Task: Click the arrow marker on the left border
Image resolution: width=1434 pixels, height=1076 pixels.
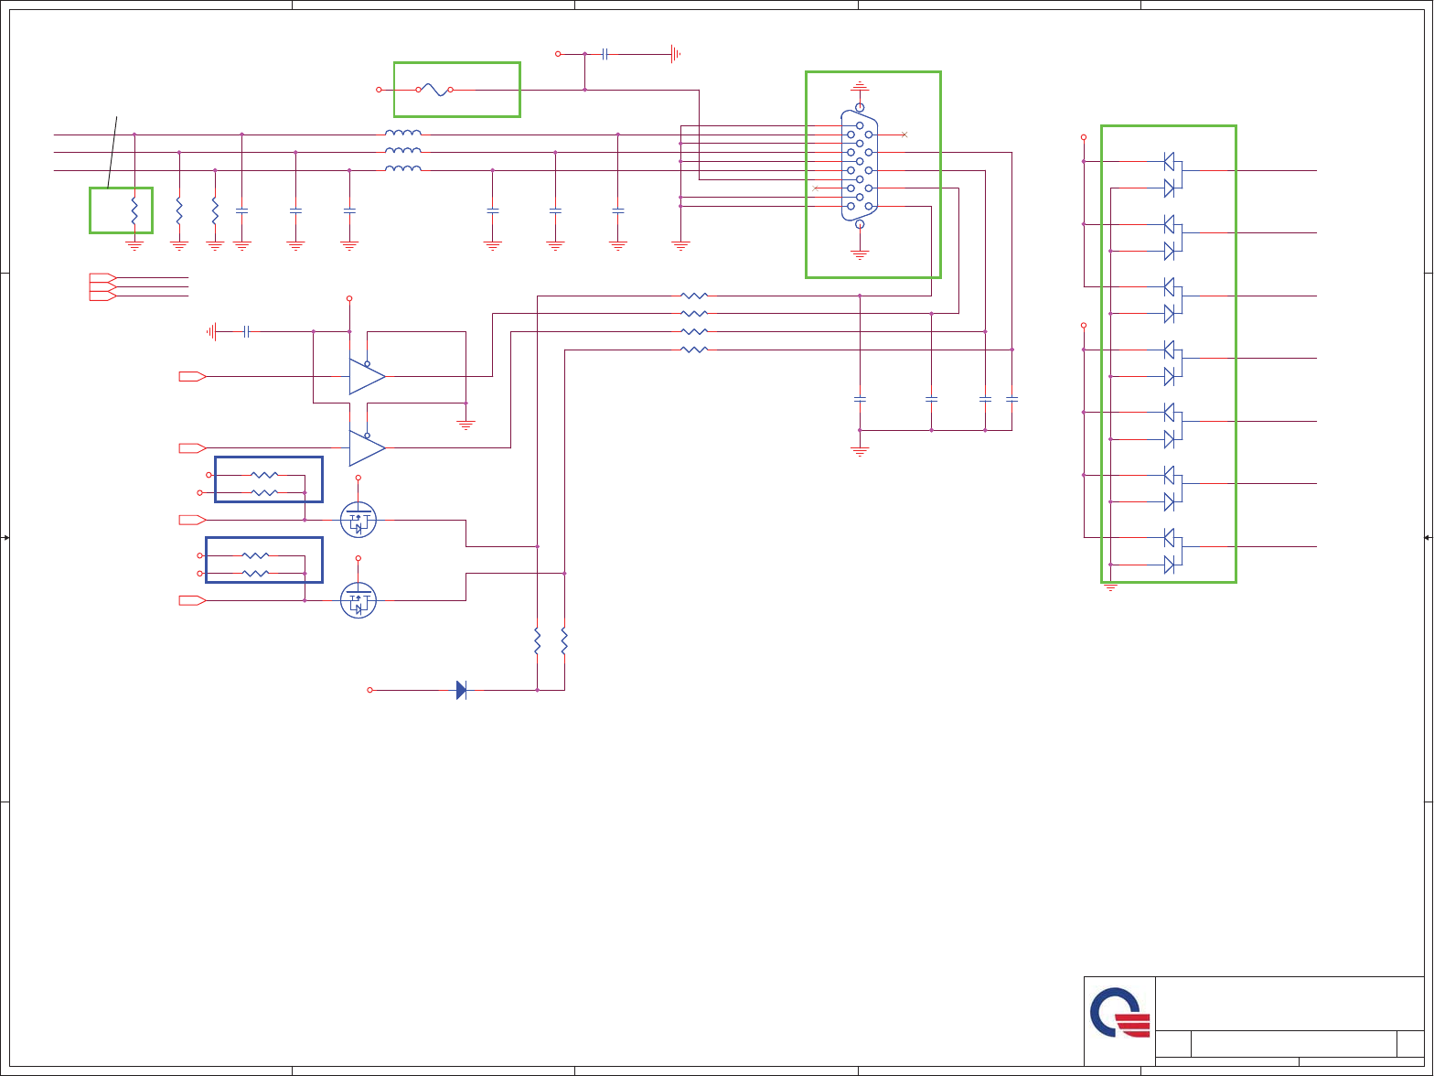Action: (x=5, y=538)
